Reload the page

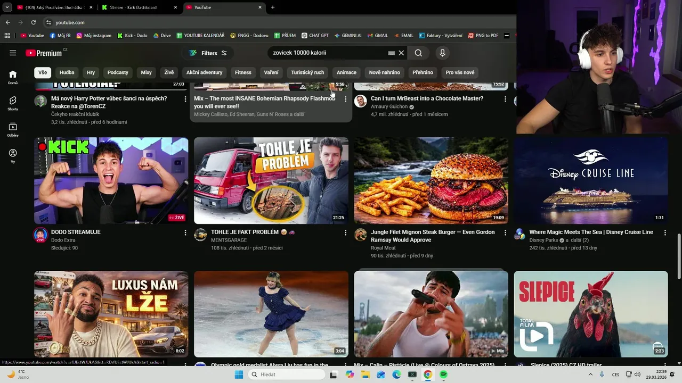(33, 22)
